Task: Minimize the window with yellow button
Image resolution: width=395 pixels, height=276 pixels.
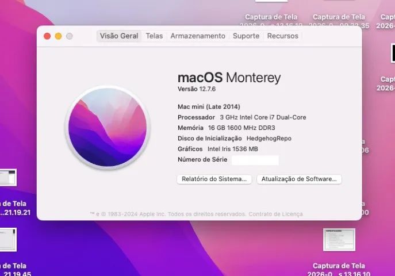Action: click(x=58, y=36)
